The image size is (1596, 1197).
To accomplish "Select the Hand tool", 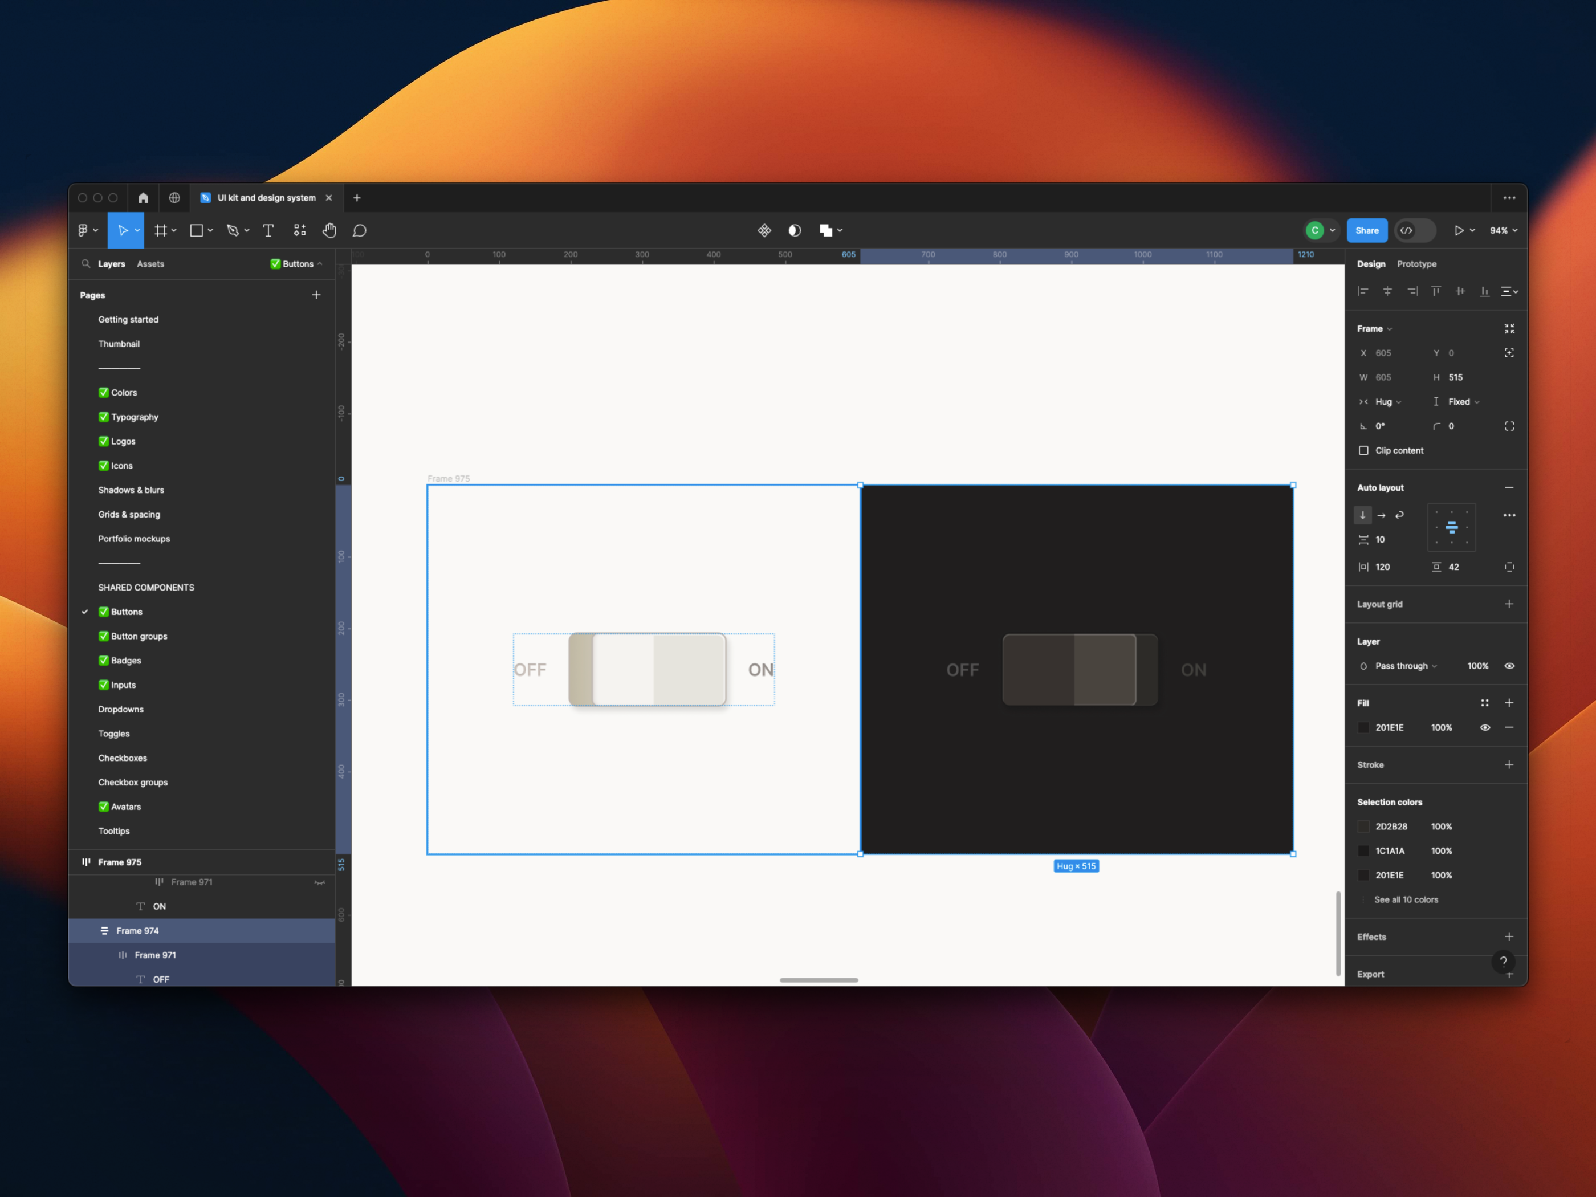I will [x=329, y=230].
